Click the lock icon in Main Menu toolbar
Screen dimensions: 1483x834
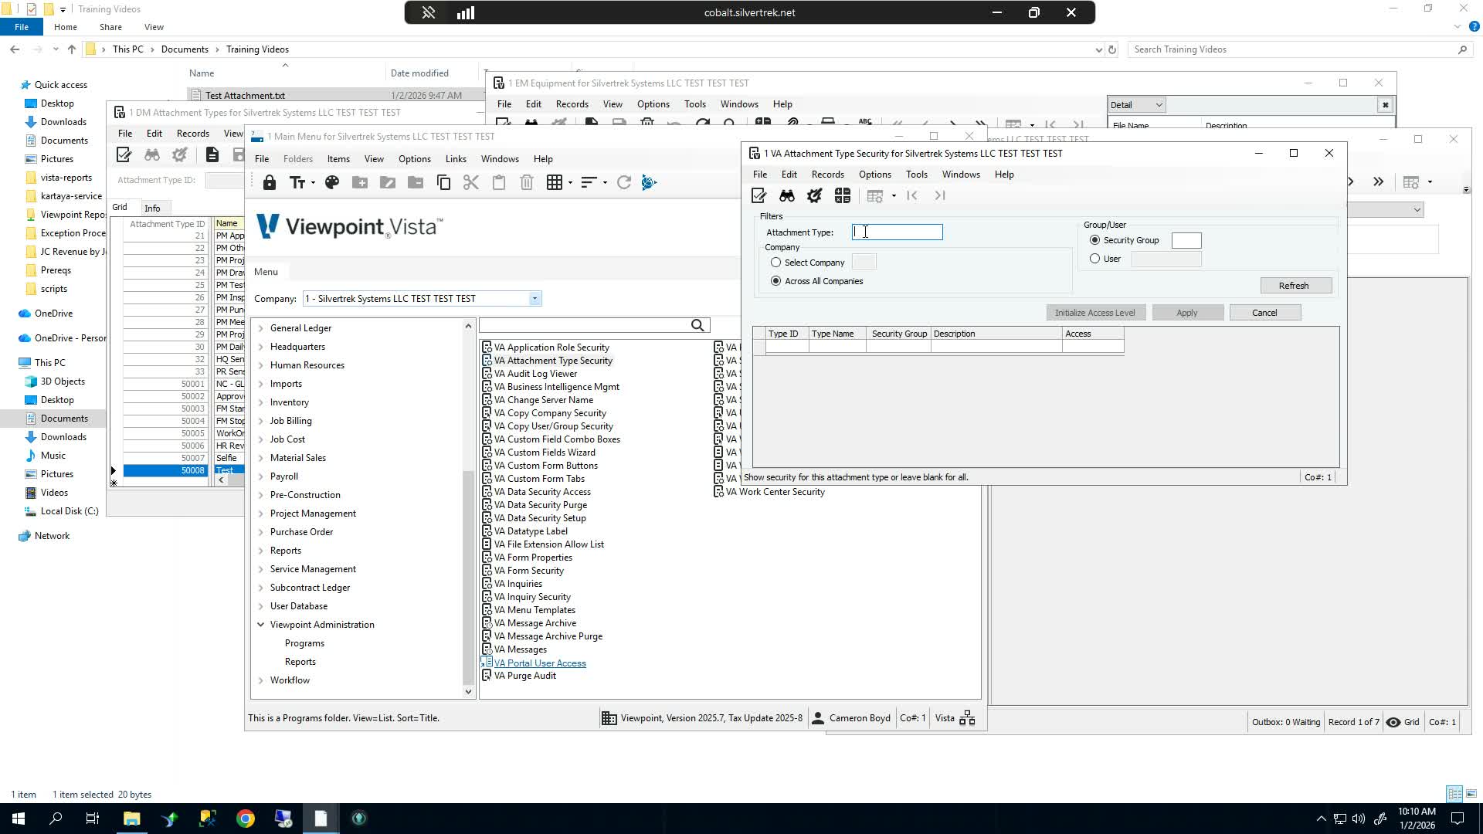click(x=269, y=182)
